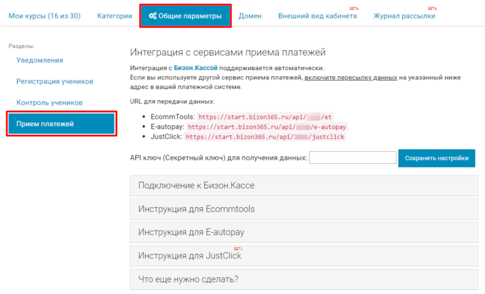Open the Мои курсы tab
Image resolution: width=485 pixels, height=294 pixels.
coord(45,16)
